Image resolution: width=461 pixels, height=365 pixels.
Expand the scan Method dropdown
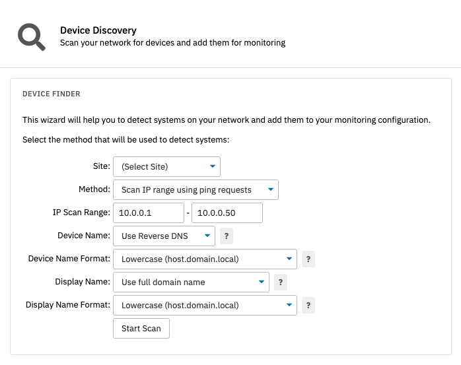[195, 190]
